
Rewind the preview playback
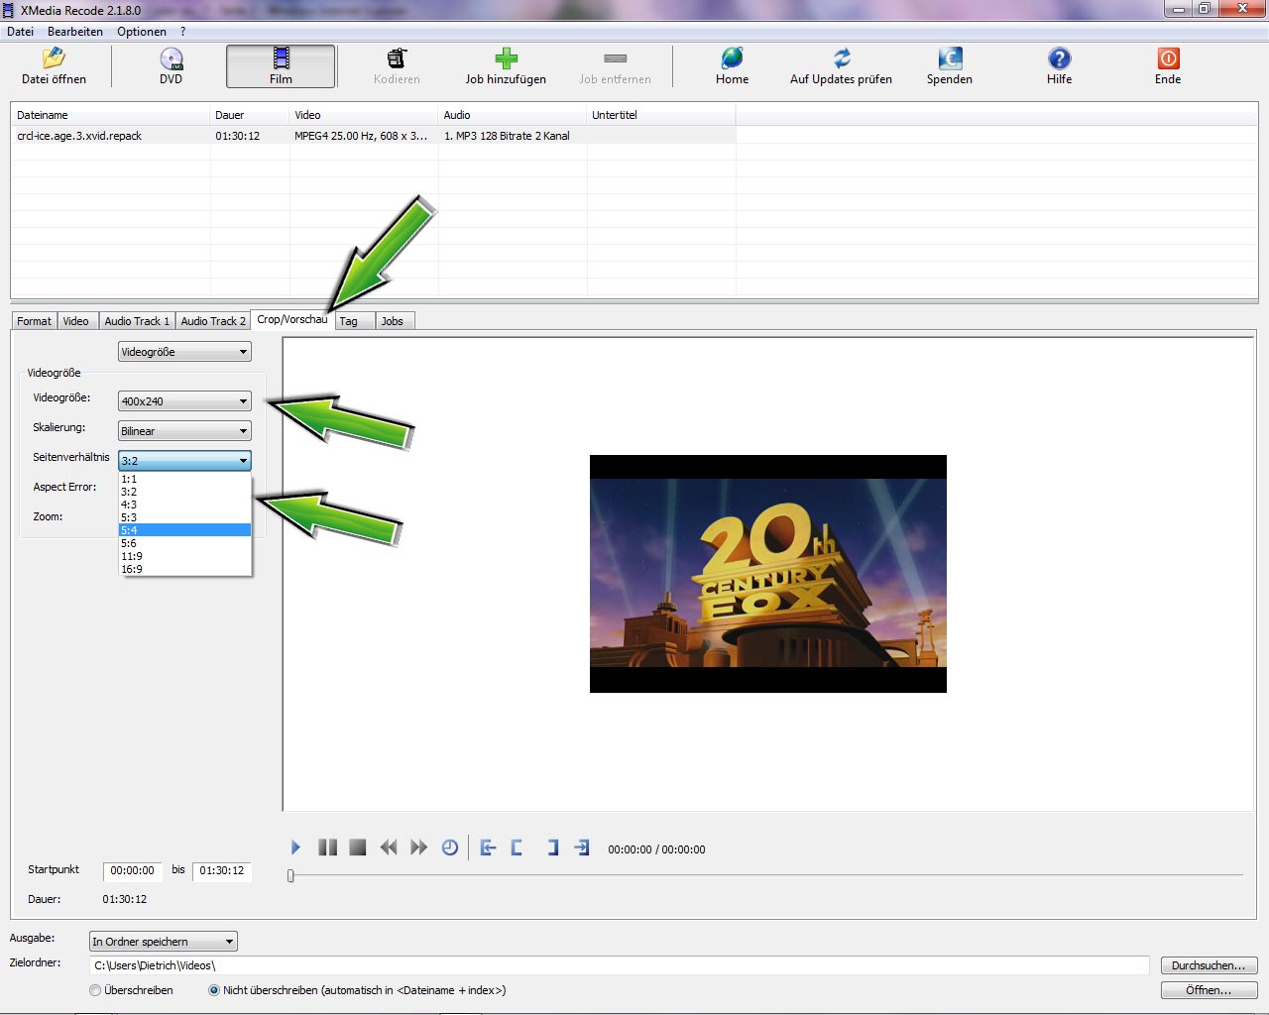point(389,847)
